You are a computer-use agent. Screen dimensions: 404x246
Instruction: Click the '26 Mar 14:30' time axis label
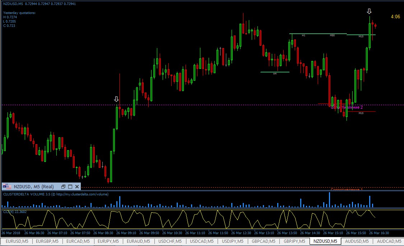pos(310,233)
